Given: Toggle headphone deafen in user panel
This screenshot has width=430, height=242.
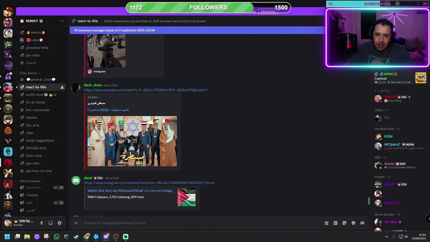Looking at the screenshot, I should pyautogui.click(x=51, y=223).
